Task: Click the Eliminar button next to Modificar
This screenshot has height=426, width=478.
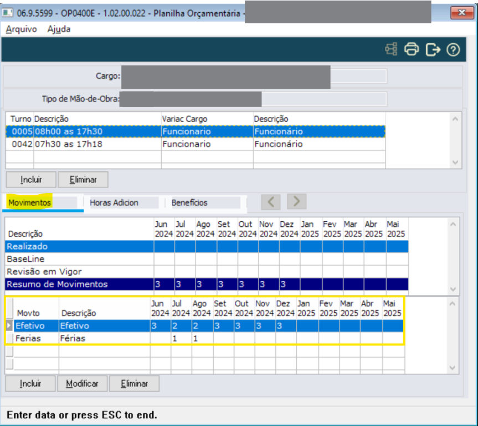Action: (x=134, y=383)
